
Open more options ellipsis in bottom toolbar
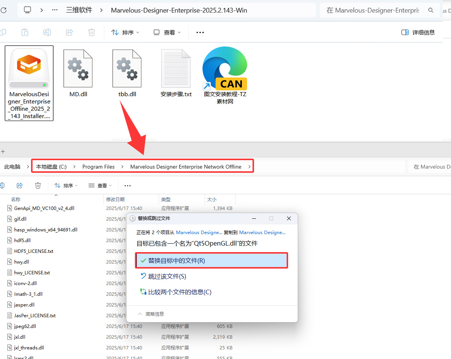[128, 186]
